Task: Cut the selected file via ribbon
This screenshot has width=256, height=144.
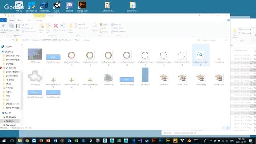Action: click(25, 24)
